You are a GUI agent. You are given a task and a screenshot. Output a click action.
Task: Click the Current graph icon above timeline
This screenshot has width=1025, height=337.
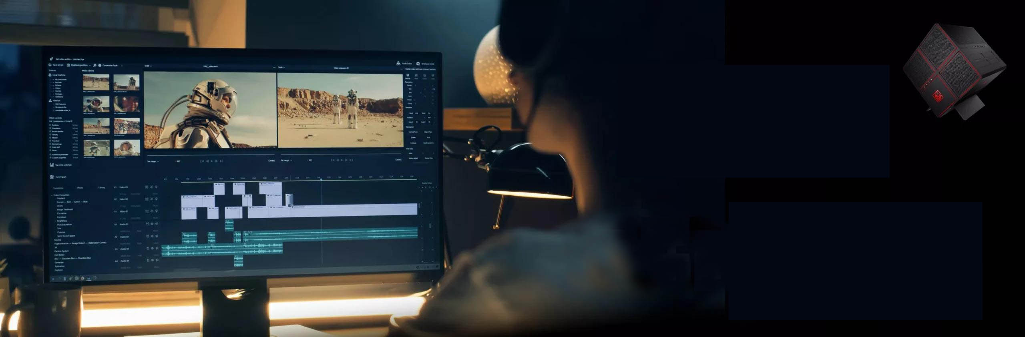(x=52, y=177)
